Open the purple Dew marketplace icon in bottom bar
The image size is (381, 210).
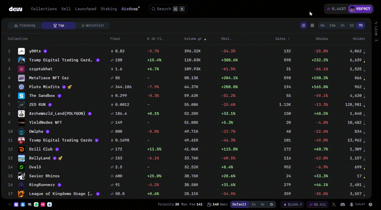[x=16, y=204]
